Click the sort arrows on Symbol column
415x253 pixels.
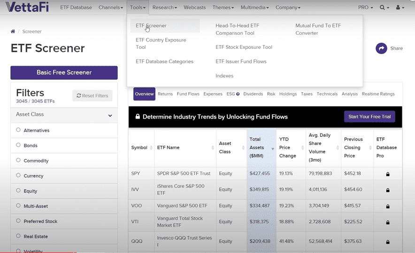[x=151, y=148]
